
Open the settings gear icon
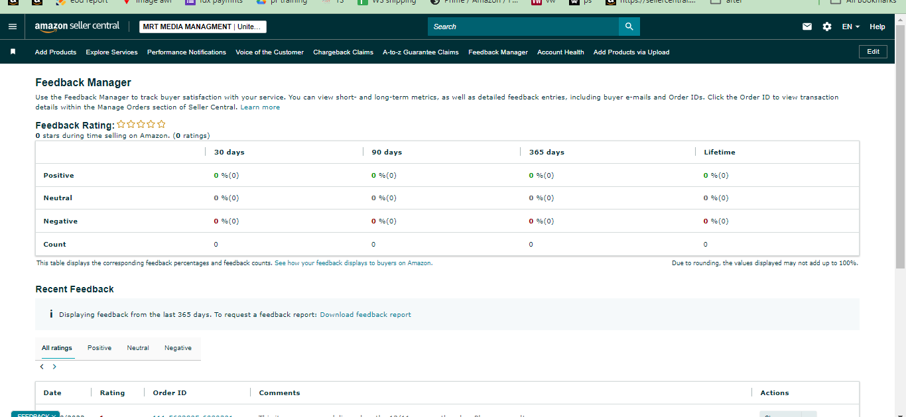pos(826,27)
